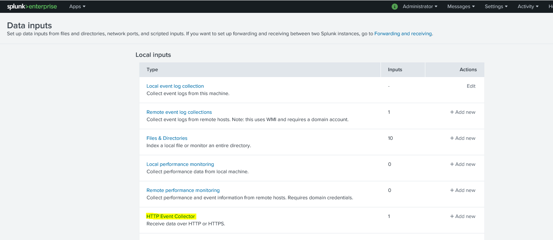553x240 pixels.
Task: Open HTTP Event Collector
Action: pos(171,217)
